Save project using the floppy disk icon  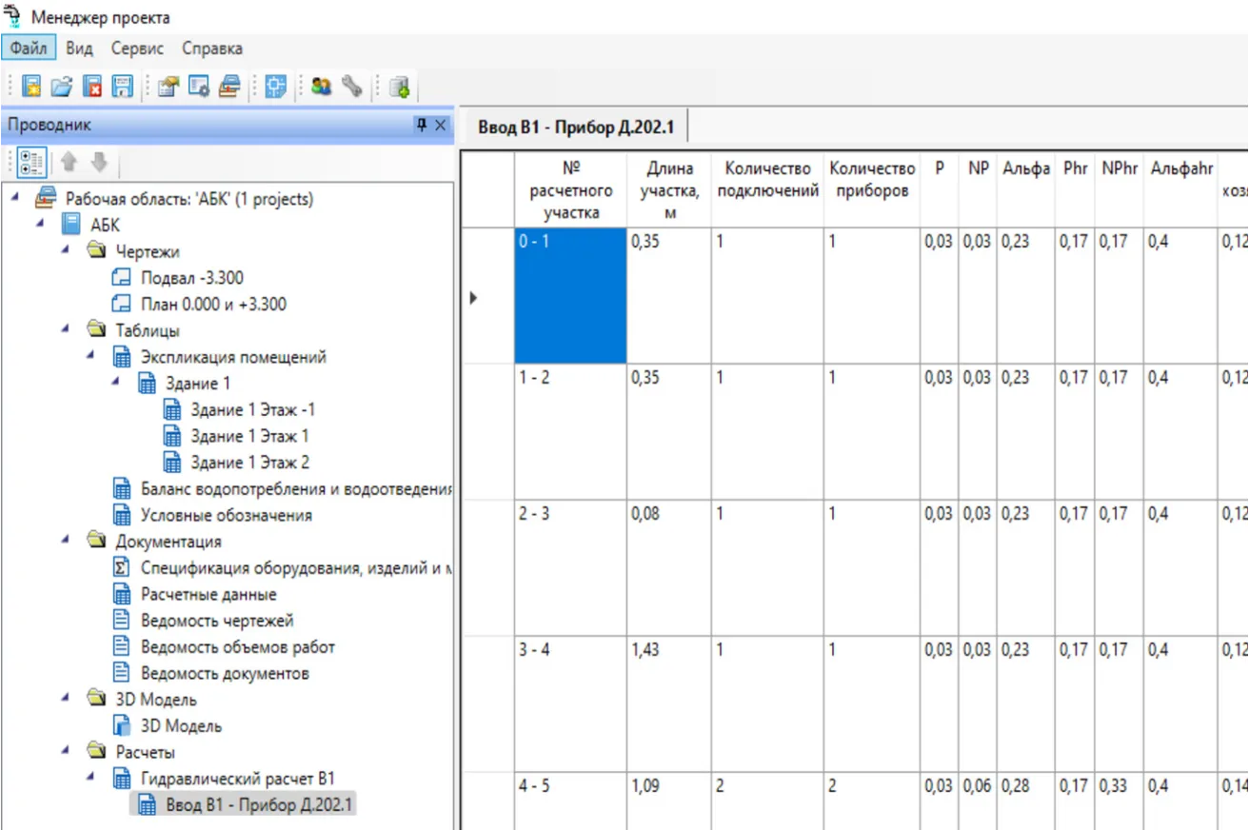[x=123, y=88]
